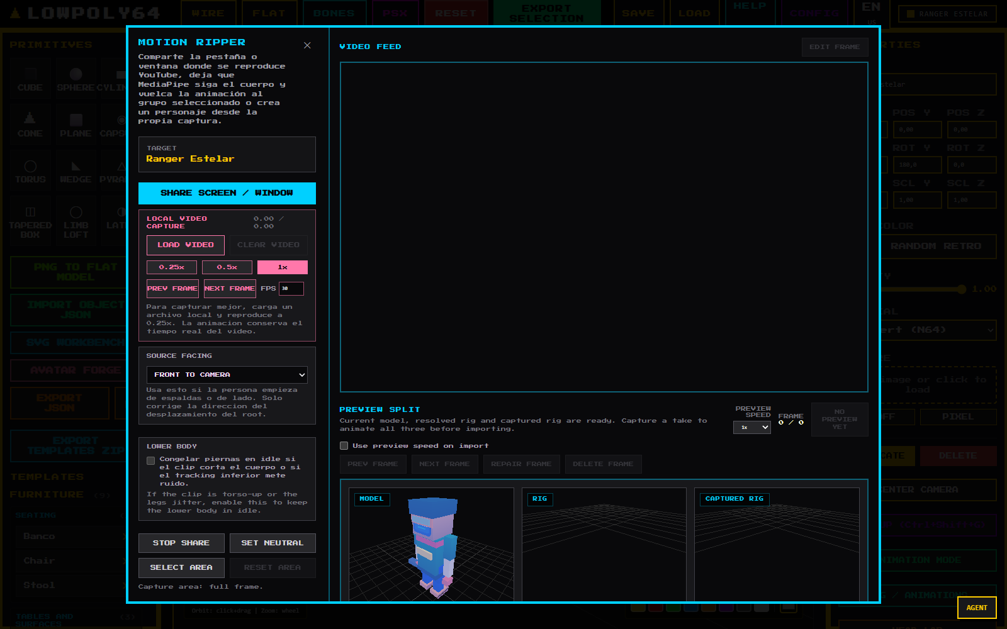This screenshot has width=1007, height=629.
Task: Click Pixel filter button
Action: [958, 417]
